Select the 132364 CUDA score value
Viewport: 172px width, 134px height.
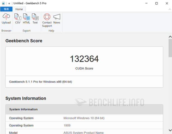pos(84,59)
